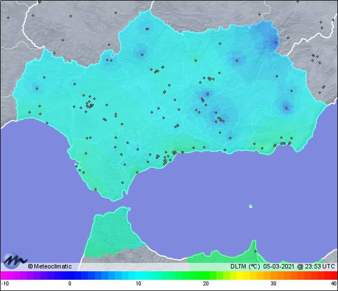The width and height of the screenshot is (338, 291).
Task: Pick the magenta end of the color scale
Action: point(5,275)
